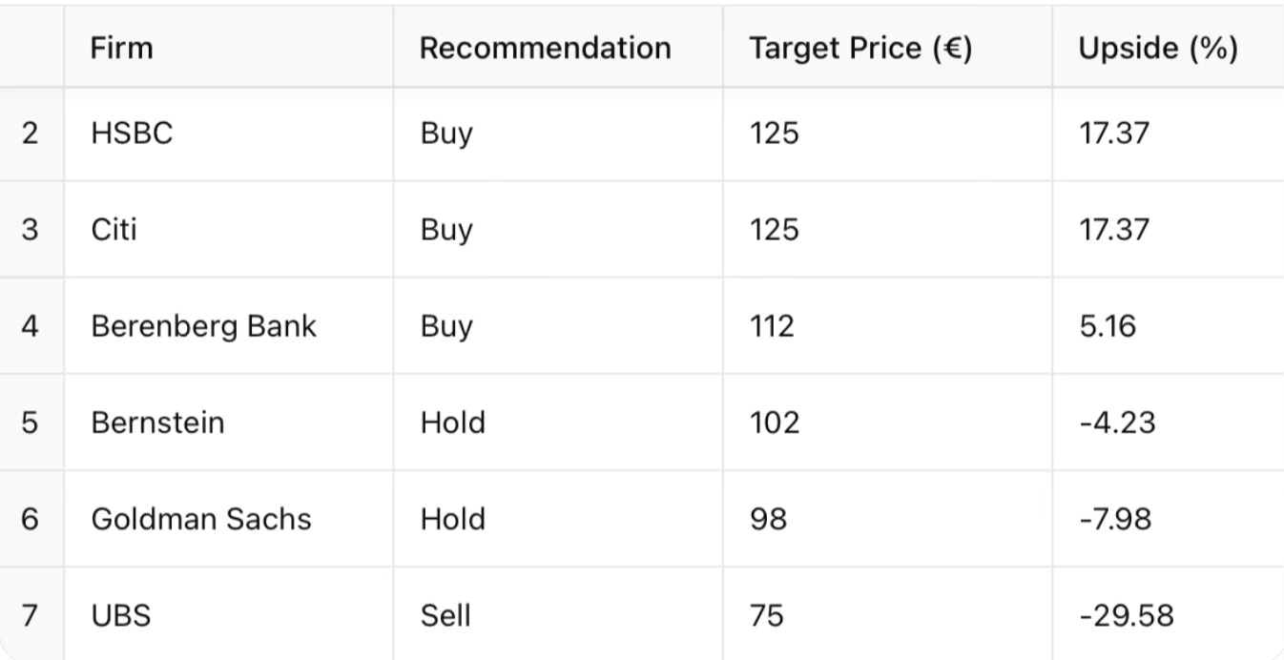This screenshot has height=660, width=1284.
Task: Select the UBS firm cell
Action: coord(121,615)
